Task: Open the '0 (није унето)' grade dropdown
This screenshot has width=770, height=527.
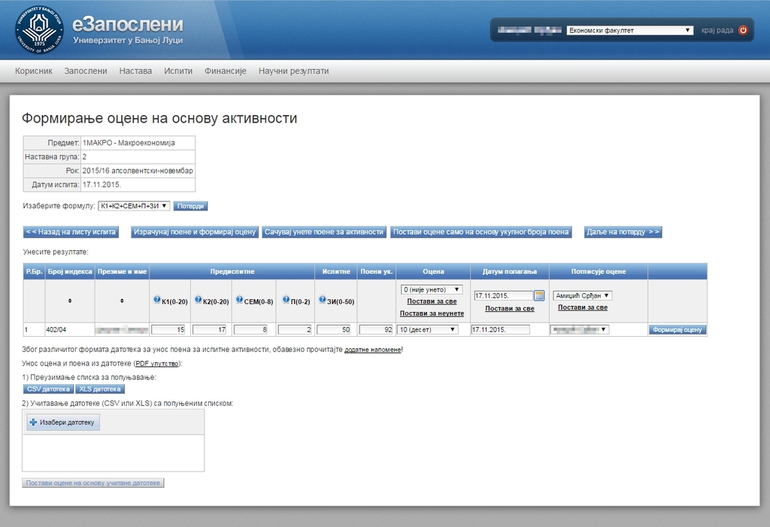Action: [x=432, y=289]
